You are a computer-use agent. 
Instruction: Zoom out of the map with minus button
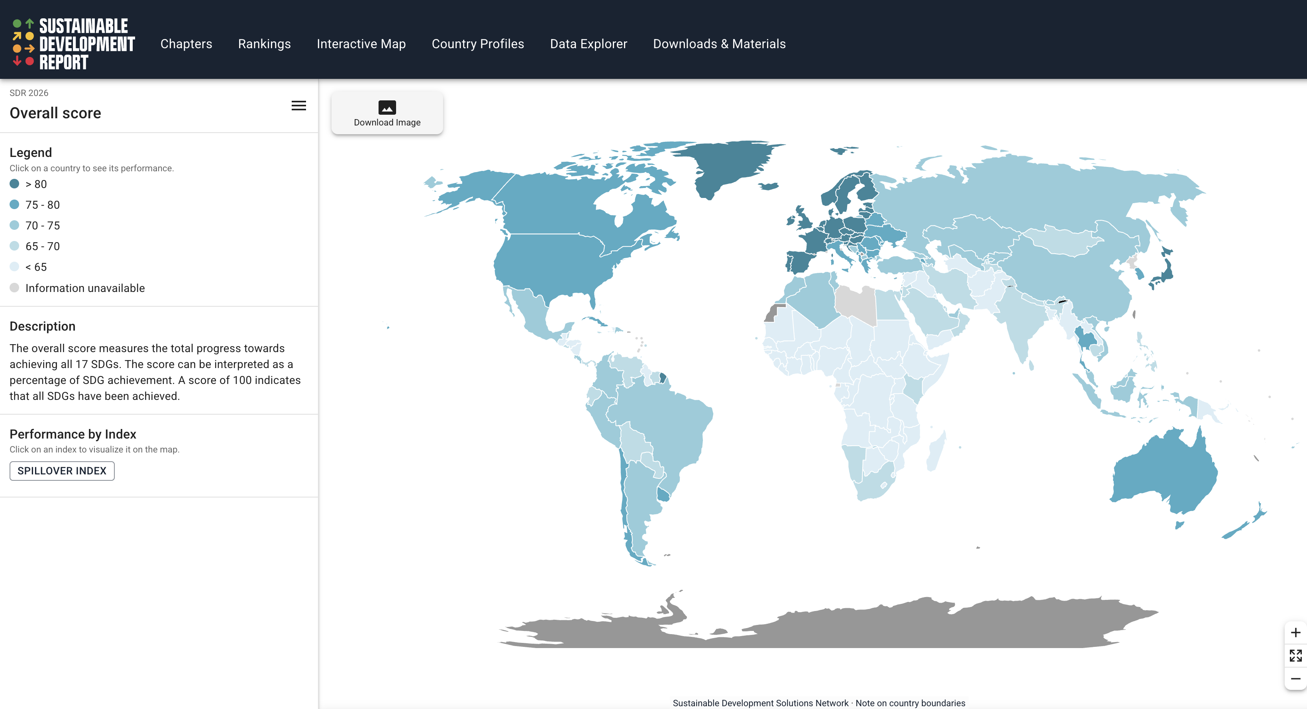click(1295, 678)
